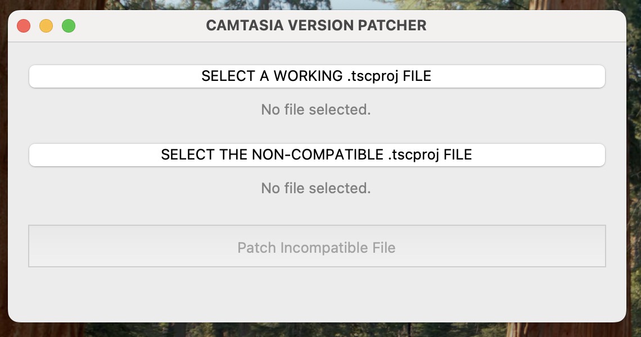641x337 pixels.
Task: Click the CAMTASIA VERSION PATCHER title text
Action: pyautogui.click(x=316, y=26)
